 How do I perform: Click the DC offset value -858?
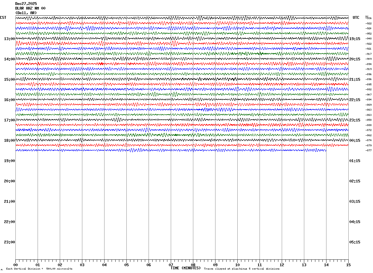[x=368, y=120]
